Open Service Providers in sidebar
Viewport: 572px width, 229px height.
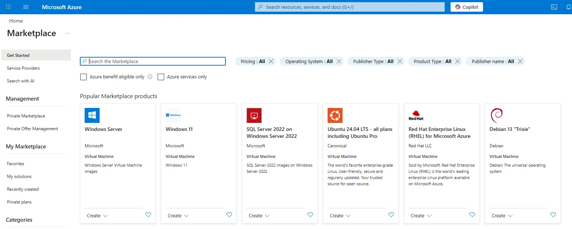coord(23,68)
